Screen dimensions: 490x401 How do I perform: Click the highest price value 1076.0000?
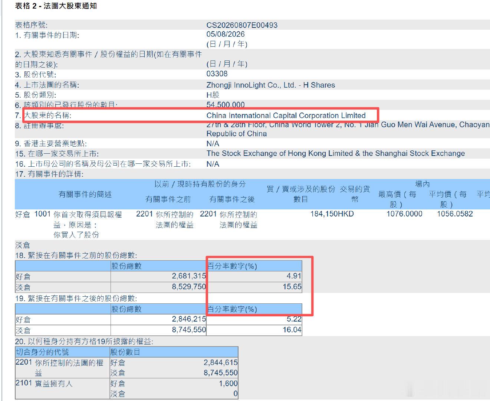click(404, 214)
